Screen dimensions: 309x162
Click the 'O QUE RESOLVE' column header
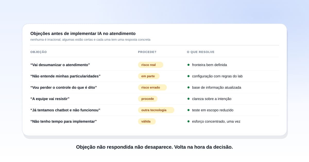click(x=201, y=52)
